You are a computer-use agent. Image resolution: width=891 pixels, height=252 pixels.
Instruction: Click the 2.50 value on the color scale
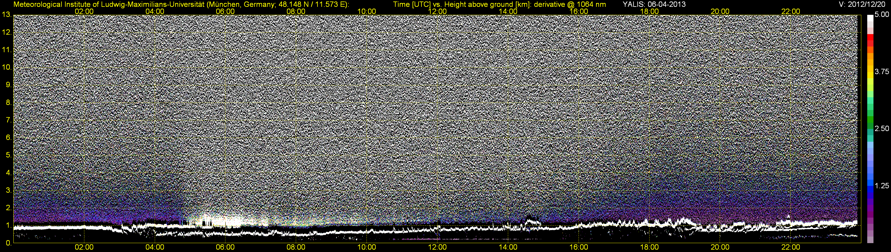click(x=882, y=129)
